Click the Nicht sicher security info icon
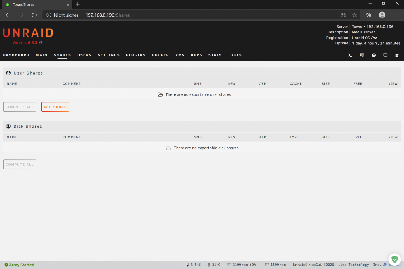Screen dimensions: 404x269 [49, 15]
